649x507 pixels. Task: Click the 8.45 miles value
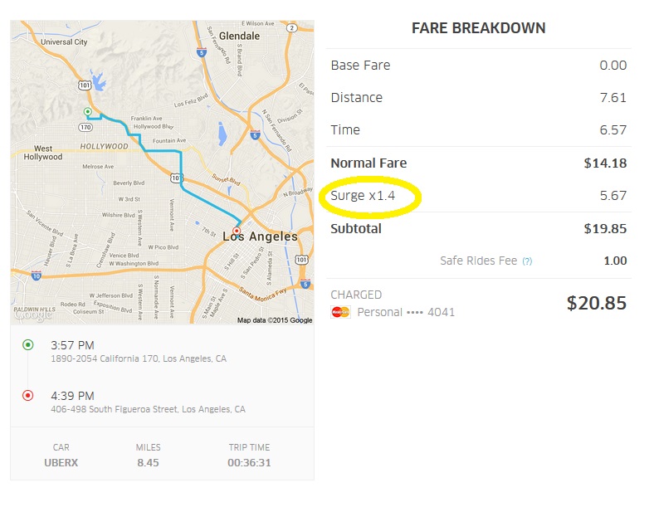[x=148, y=462]
